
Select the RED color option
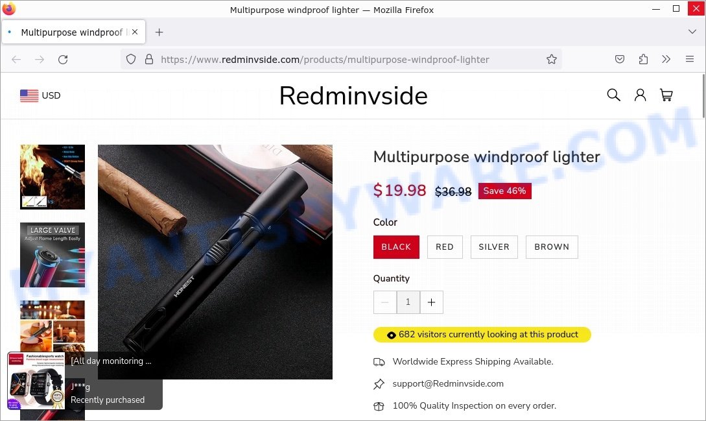[445, 247]
